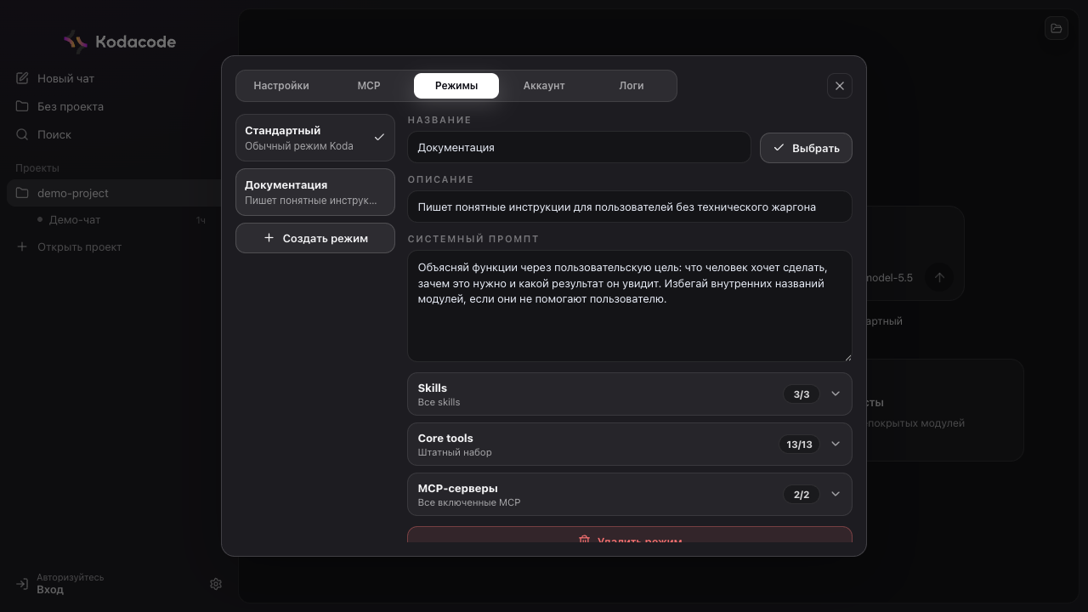Open Без проекта in sidebar
The image size is (1088, 612).
pyautogui.click(x=71, y=106)
